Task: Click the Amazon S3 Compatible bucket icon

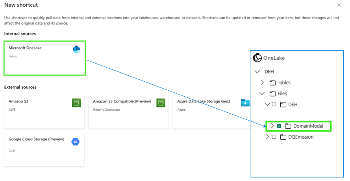Action: 160,103
